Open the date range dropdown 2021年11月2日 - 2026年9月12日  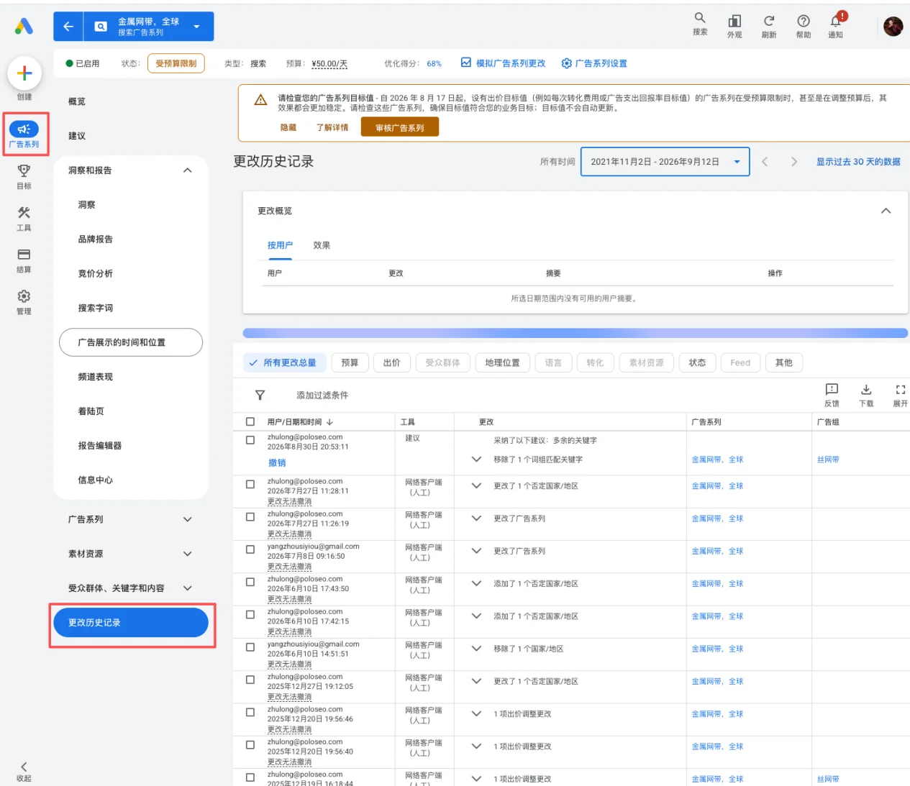665,162
